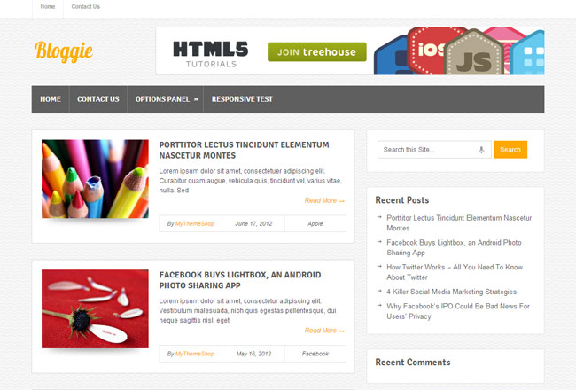
Task: Click the orange Search button
Action: (x=510, y=150)
